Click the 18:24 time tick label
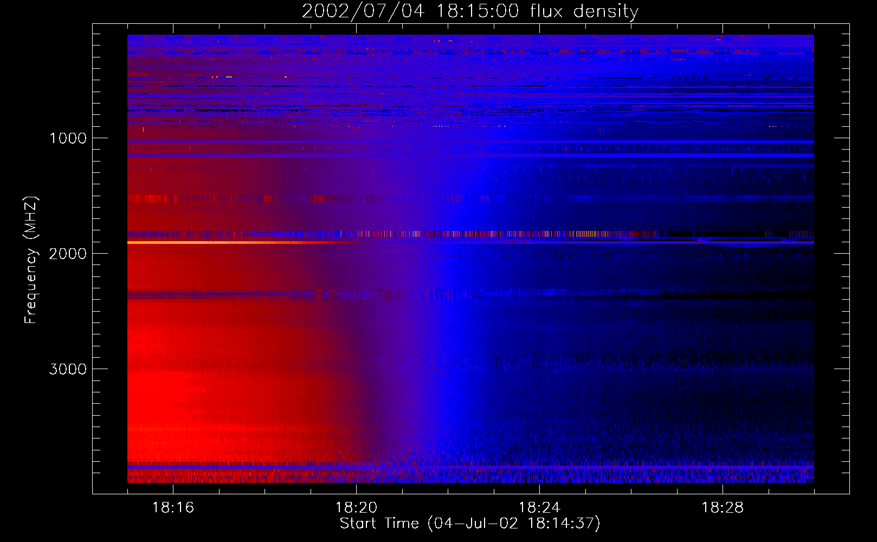Viewport: 877px width, 542px height. point(539,508)
